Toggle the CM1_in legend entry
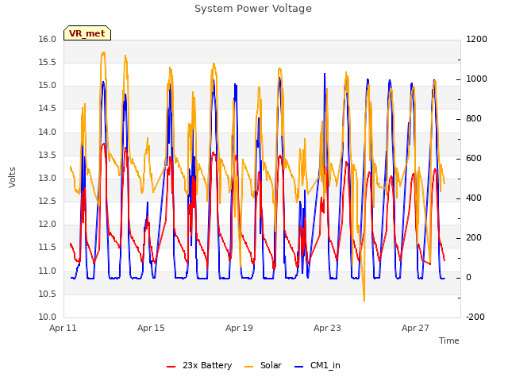Viewport: 508px width, 381px height. pos(317,365)
